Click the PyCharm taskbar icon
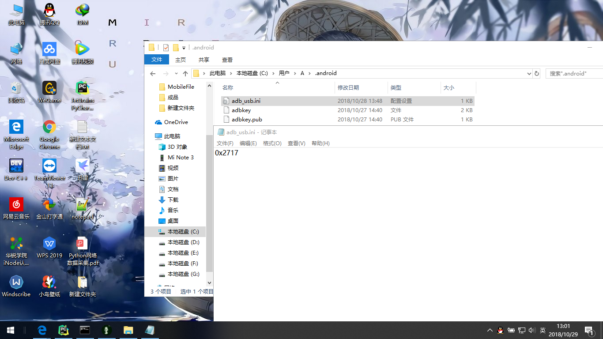Image resolution: width=603 pixels, height=339 pixels. [x=64, y=330]
